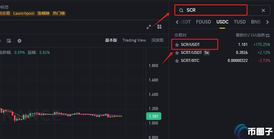Switch to 深度图 depth chart
The height and width of the screenshot is (139, 274).
[x=157, y=40]
